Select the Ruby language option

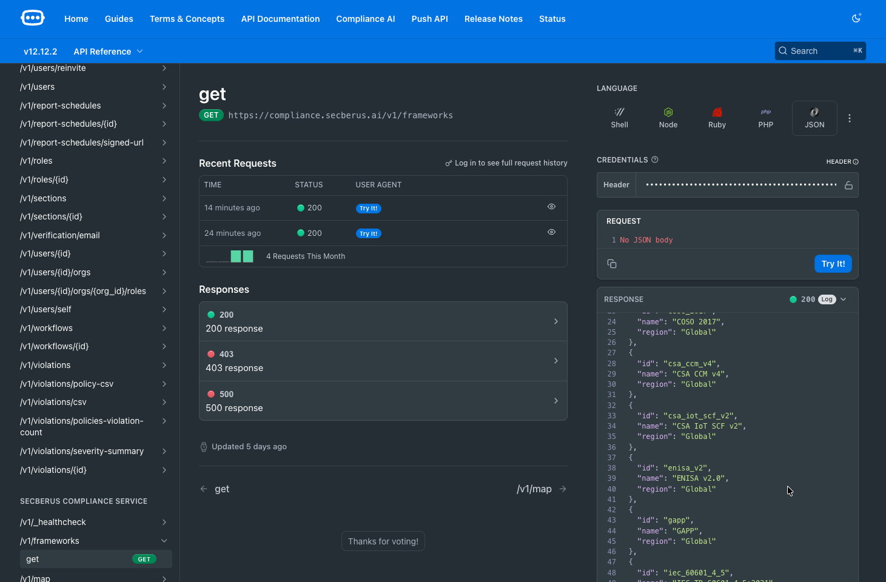717,117
